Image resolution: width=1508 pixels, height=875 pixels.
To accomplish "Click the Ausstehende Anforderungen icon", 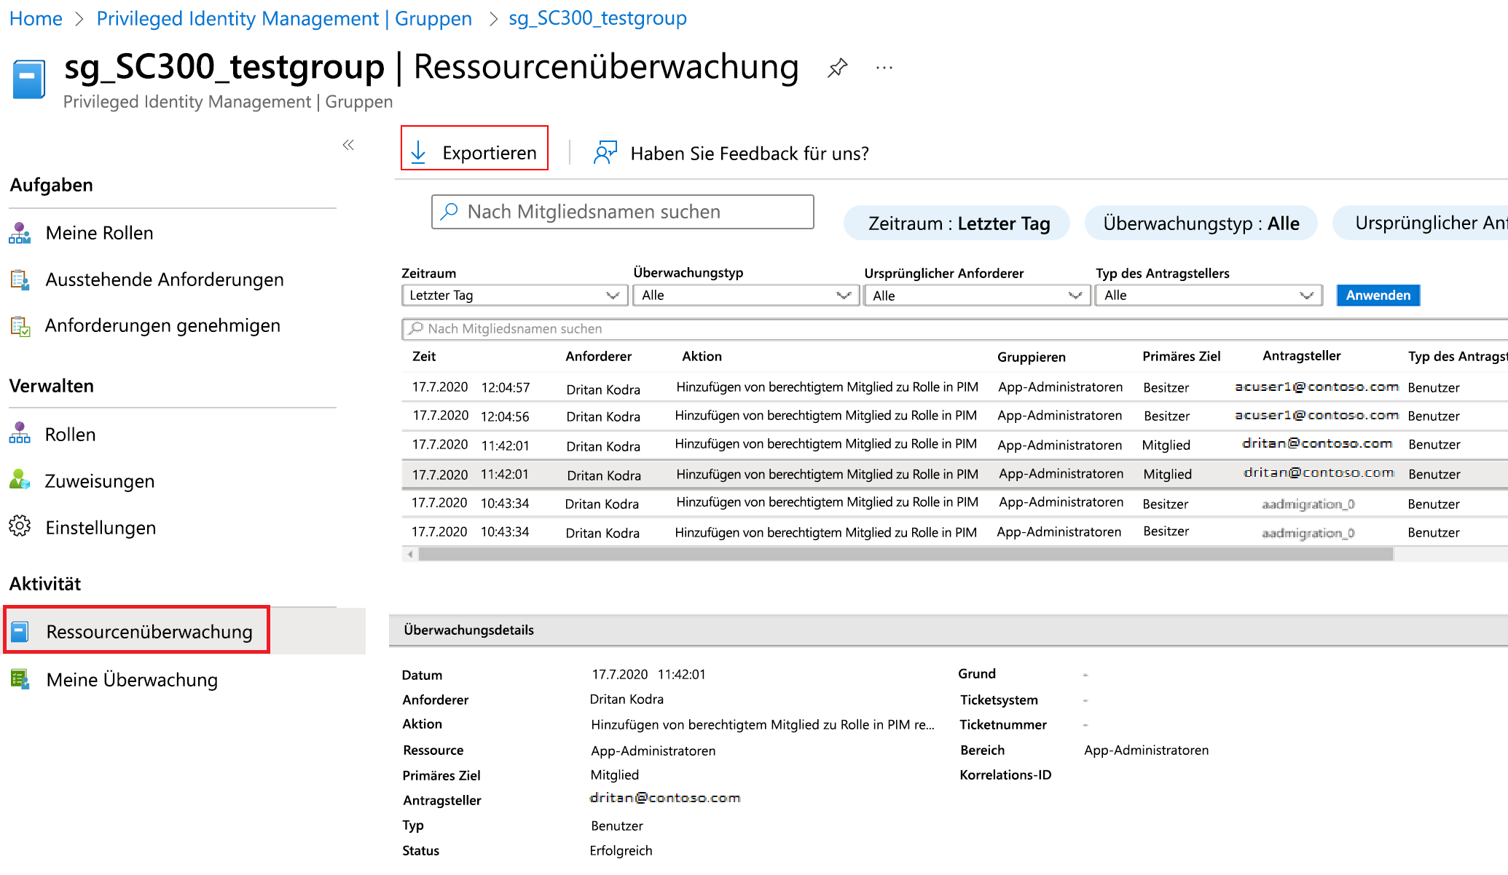I will click(20, 280).
